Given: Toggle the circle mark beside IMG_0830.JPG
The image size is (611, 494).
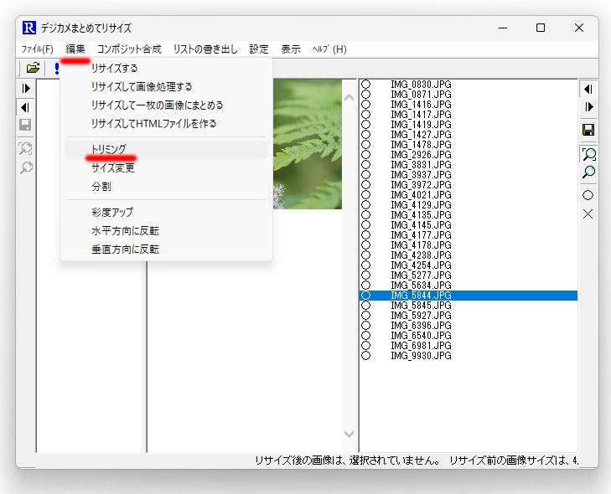Looking at the screenshot, I should (x=365, y=84).
